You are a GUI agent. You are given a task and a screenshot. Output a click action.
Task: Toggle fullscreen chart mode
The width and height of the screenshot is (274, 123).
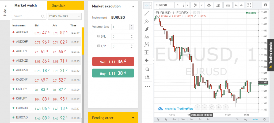click(x=249, y=5)
